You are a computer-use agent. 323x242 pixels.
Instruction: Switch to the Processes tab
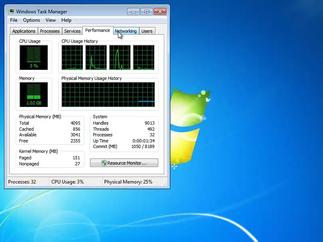[x=50, y=31]
